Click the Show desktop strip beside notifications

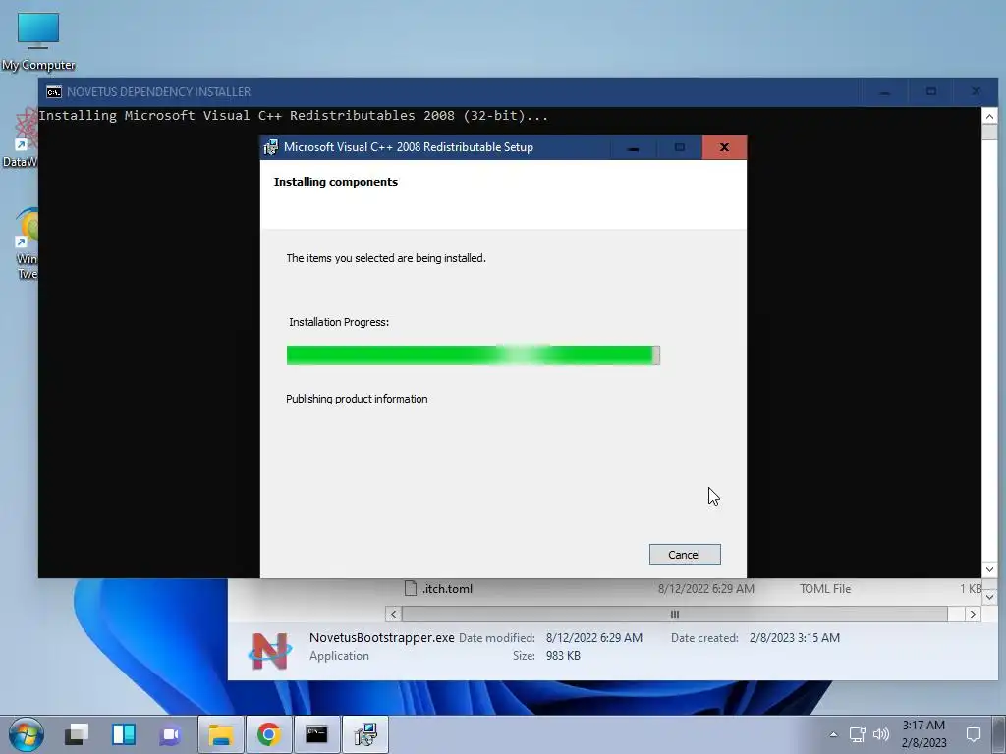[x=999, y=734]
